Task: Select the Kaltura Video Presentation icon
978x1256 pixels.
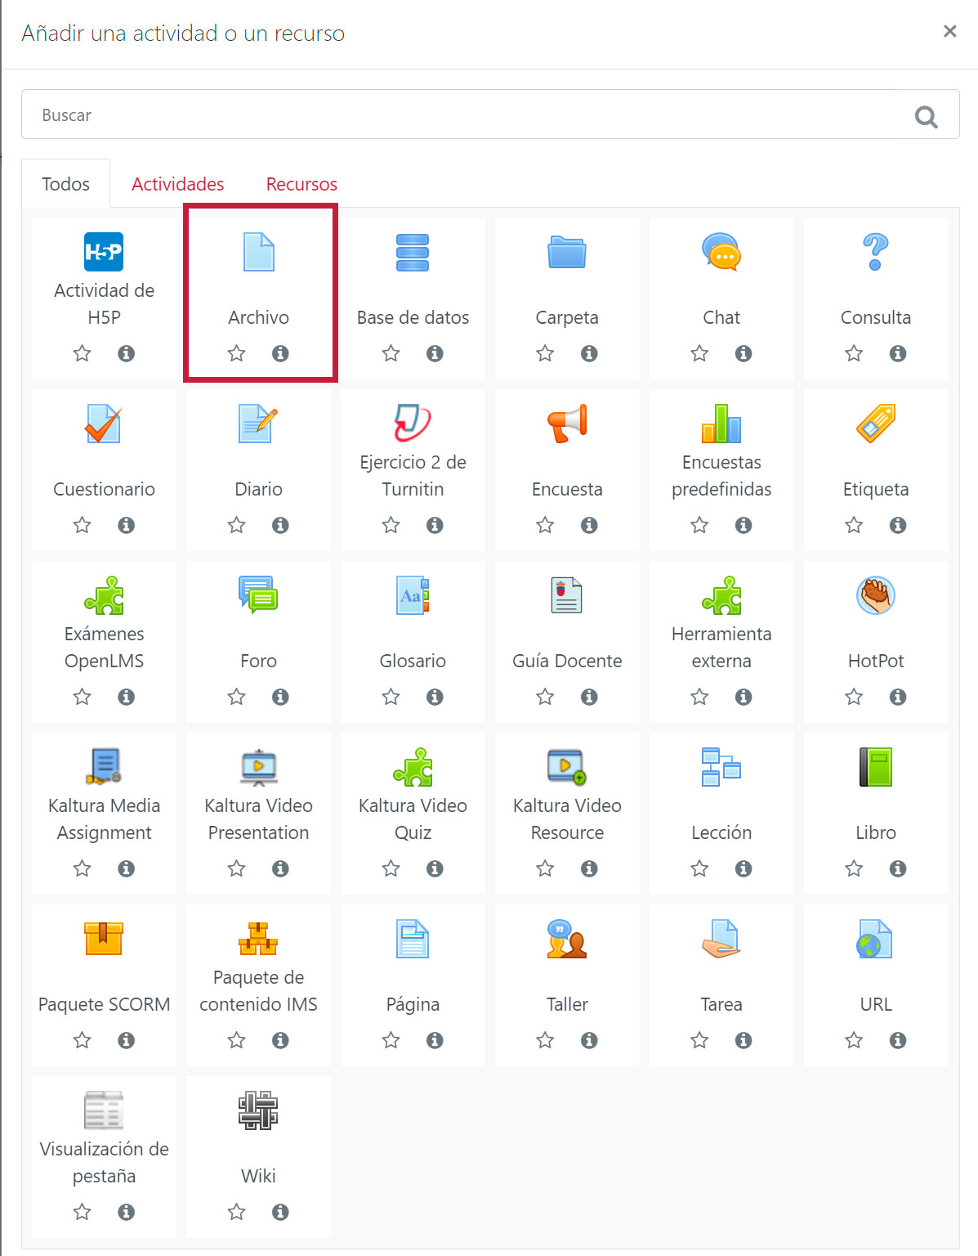Action: (x=258, y=767)
